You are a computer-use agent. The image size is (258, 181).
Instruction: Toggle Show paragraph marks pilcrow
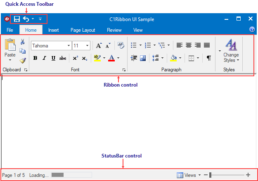coord(209,58)
